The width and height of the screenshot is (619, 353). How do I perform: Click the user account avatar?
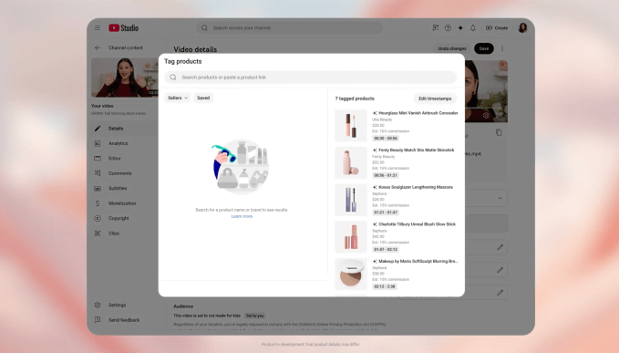click(522, 28)
